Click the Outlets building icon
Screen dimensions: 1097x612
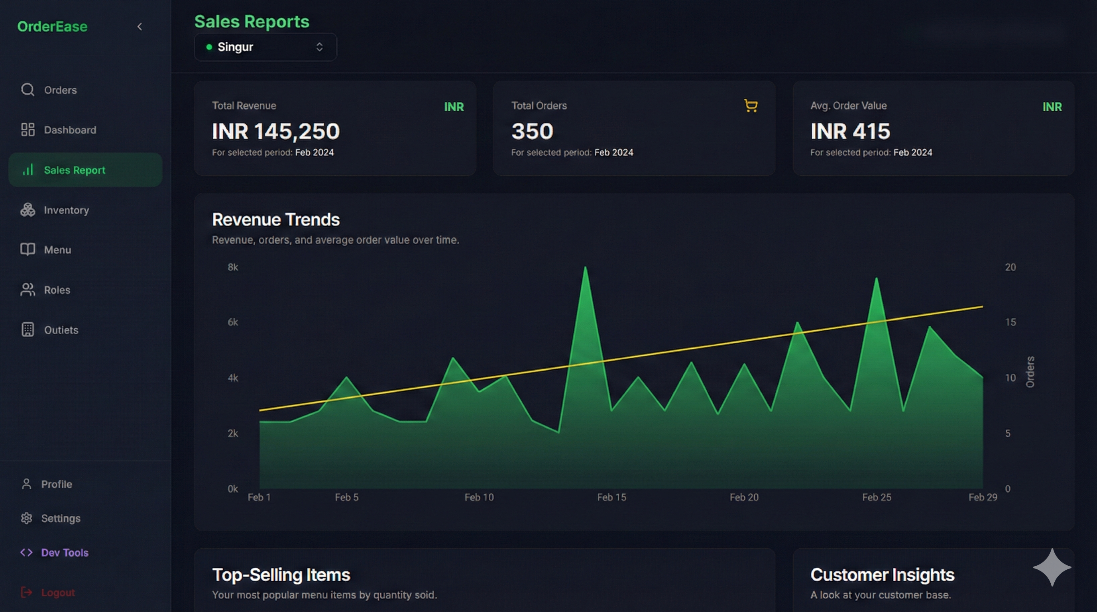tap(28, 330)
